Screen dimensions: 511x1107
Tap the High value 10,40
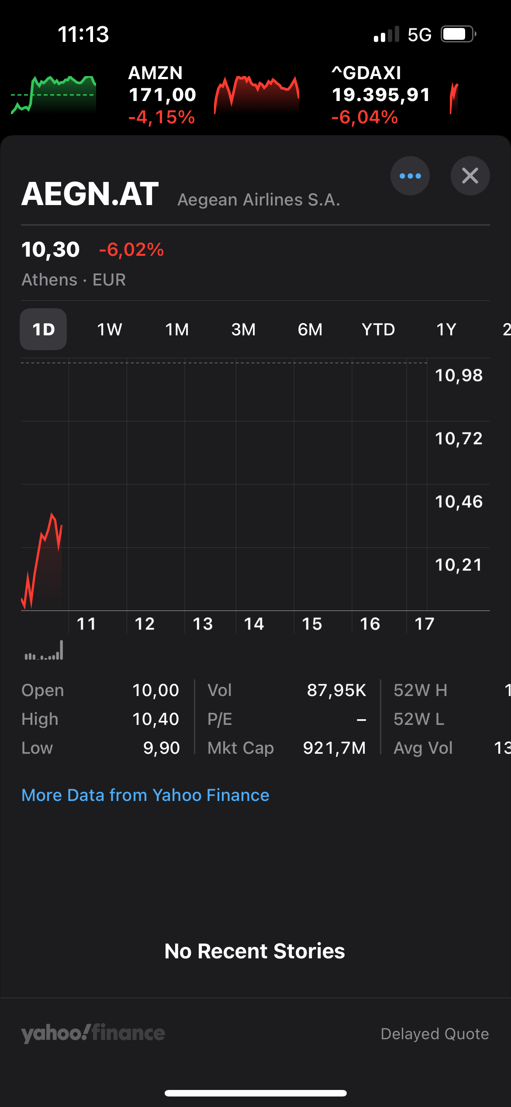coord(155,719)
